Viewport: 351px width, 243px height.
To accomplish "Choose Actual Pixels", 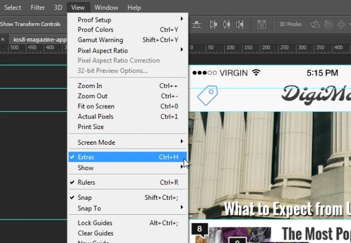I will click(127, 117).
